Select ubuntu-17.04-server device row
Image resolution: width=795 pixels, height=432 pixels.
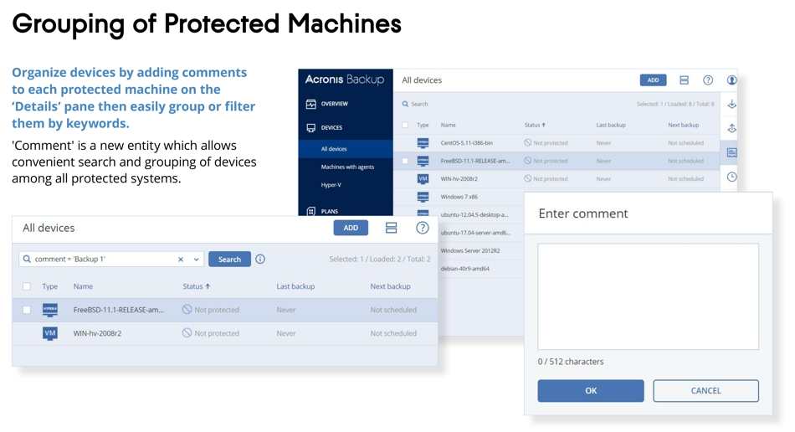click(x=475, y=233)
